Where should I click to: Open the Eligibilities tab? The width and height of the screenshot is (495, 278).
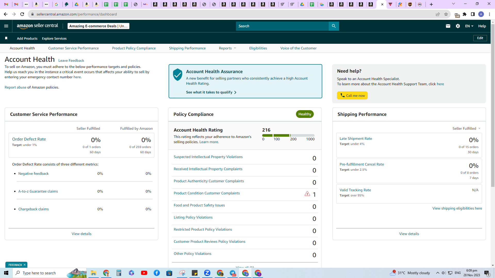pyautogui.click(x=258, y=48)
